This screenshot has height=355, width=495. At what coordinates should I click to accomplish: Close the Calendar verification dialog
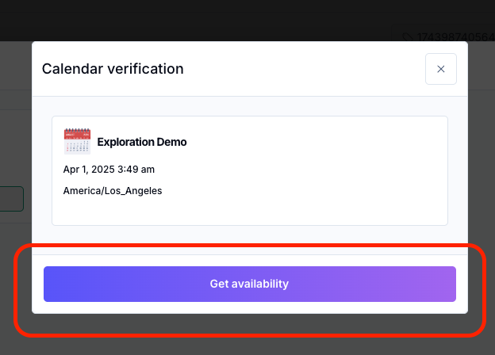[x=441, y=69]
